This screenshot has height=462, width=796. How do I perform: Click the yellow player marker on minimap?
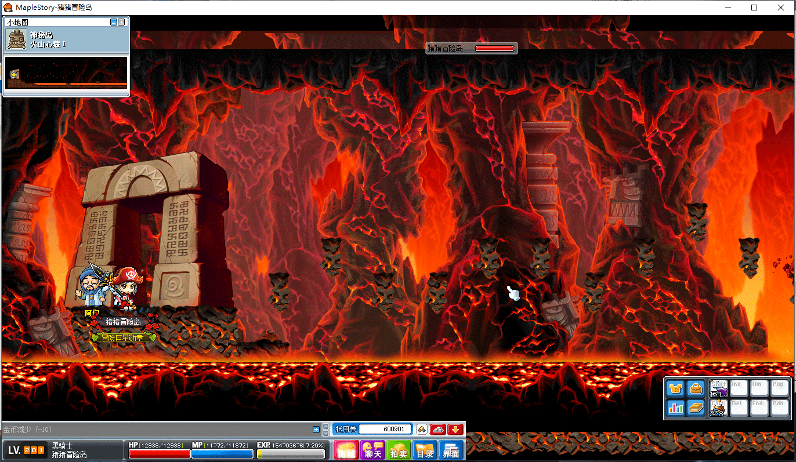tap(13, 75)
